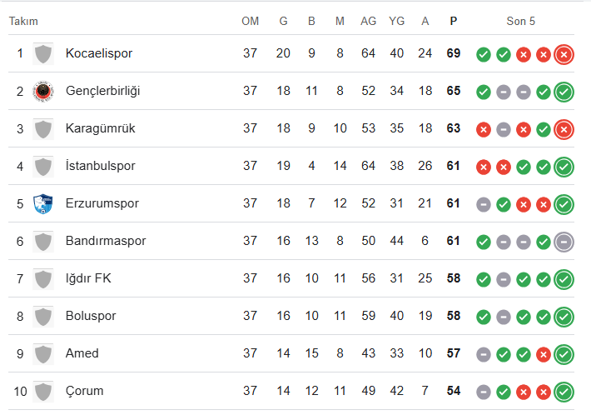Click the P points column header
Screen dimensions: 596x415
(x=453, y=22)
